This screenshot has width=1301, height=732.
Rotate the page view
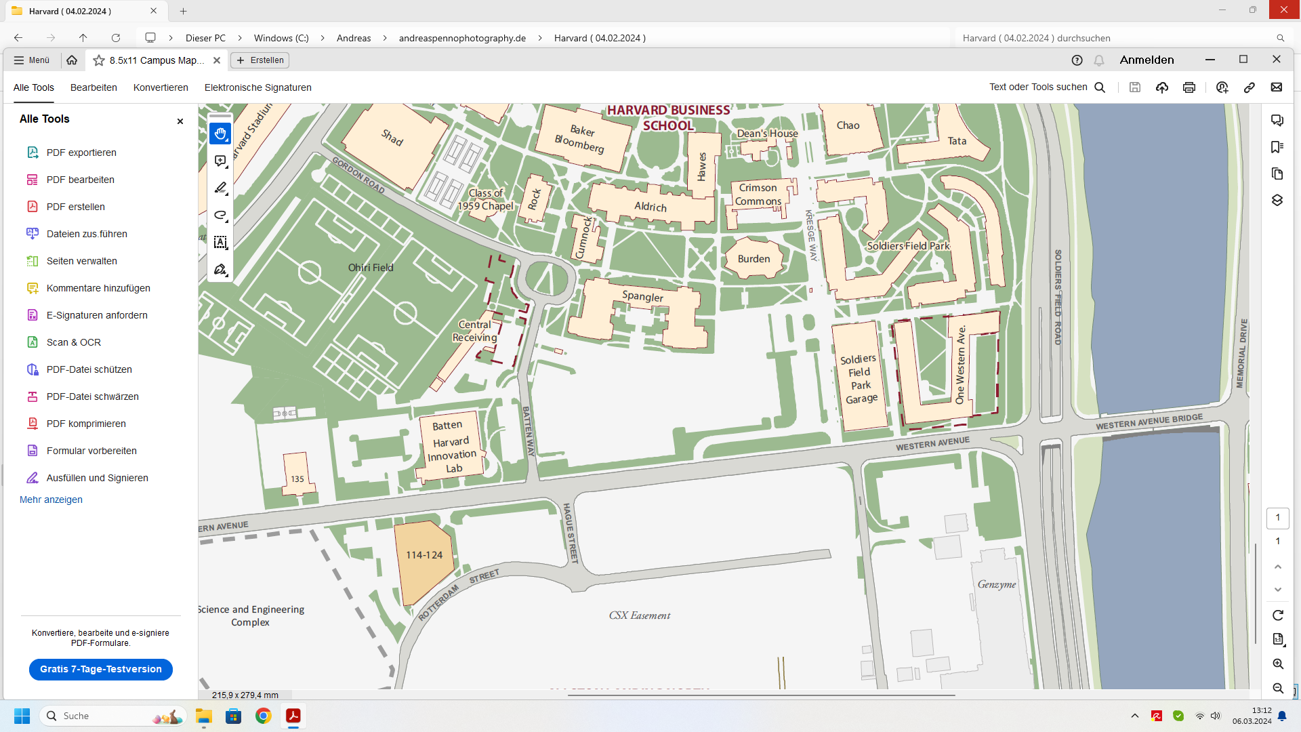point(1278,615)
